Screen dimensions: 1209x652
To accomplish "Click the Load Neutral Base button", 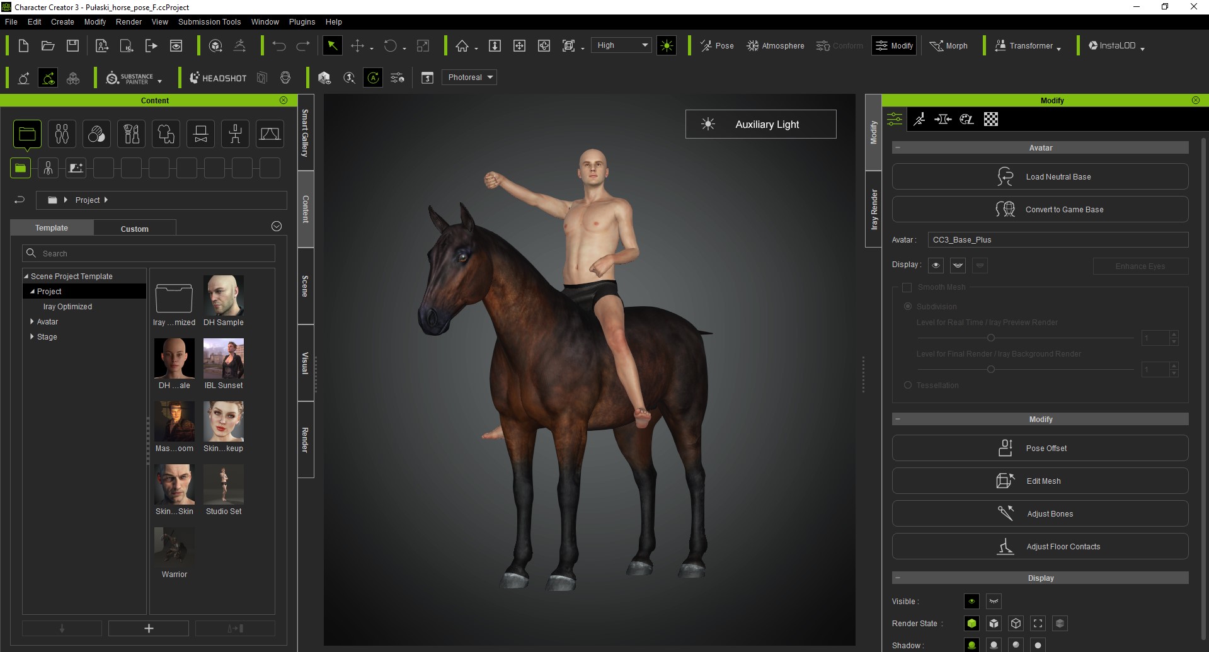I will [x=1040, y=176].
